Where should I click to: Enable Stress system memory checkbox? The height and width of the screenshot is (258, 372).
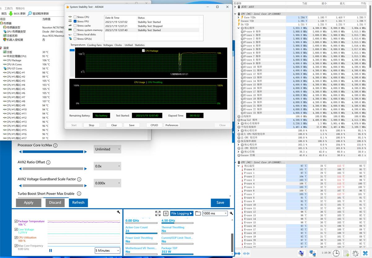[x=75, y=30]
